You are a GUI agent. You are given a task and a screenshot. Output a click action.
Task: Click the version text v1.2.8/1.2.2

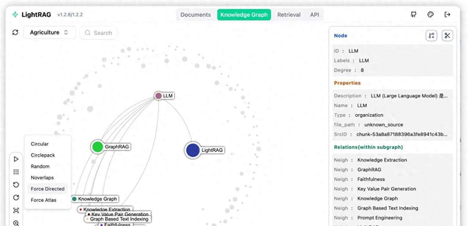[x=70, y=15]
